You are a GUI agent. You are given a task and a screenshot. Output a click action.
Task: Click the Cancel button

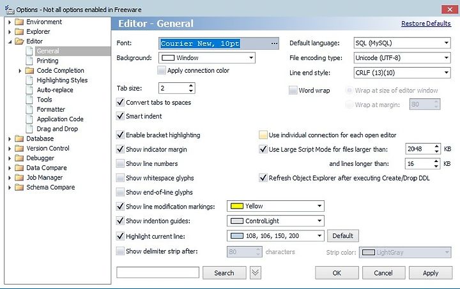point(383,273)
